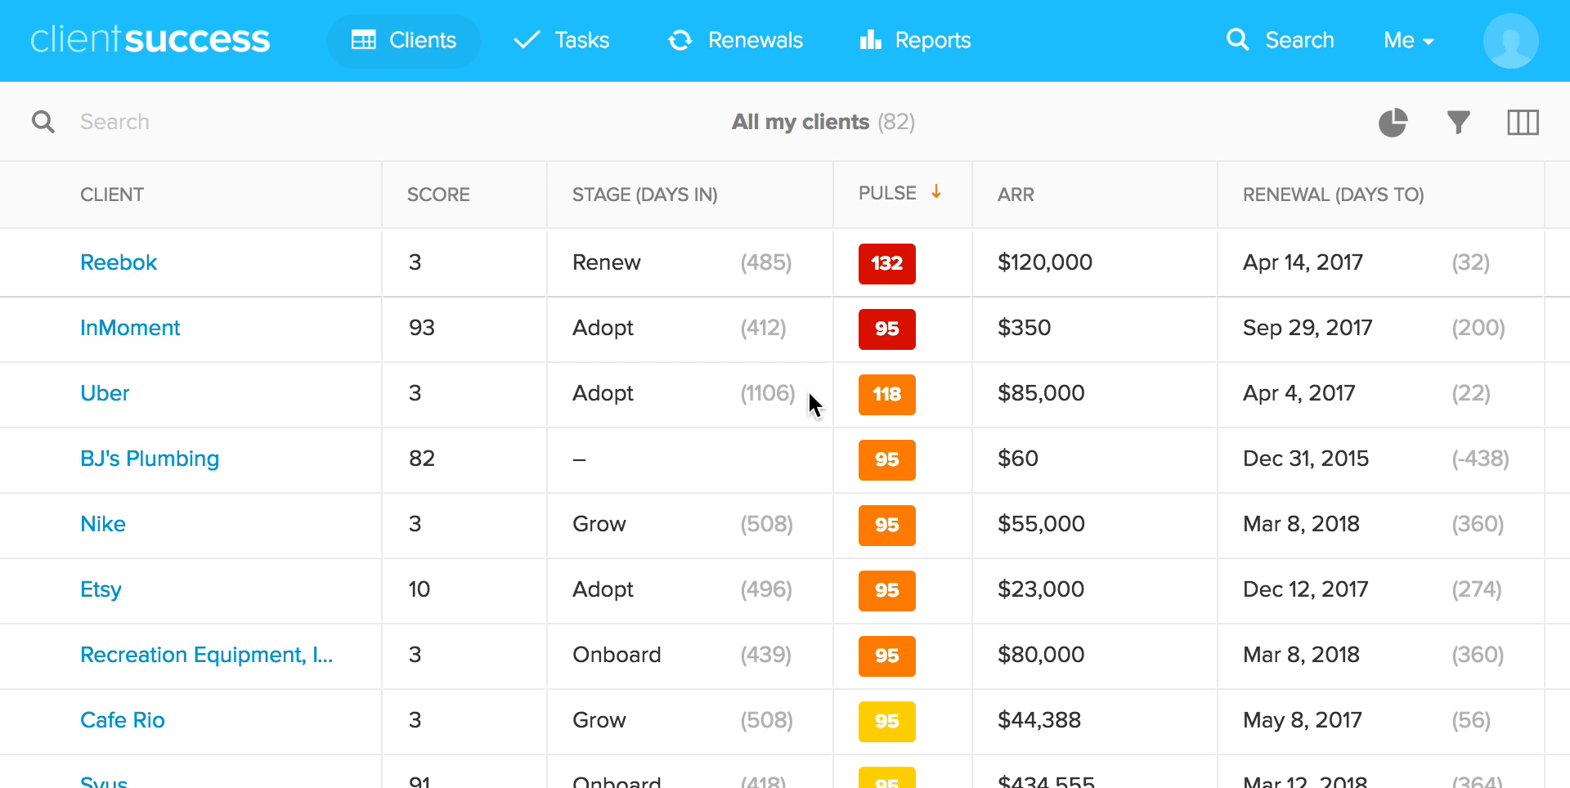The height and width of the screenshot is (788, 1570).
Task: Click Etsy's orange pulse badge
Action: pyautogui.click(x=887, y=590)
